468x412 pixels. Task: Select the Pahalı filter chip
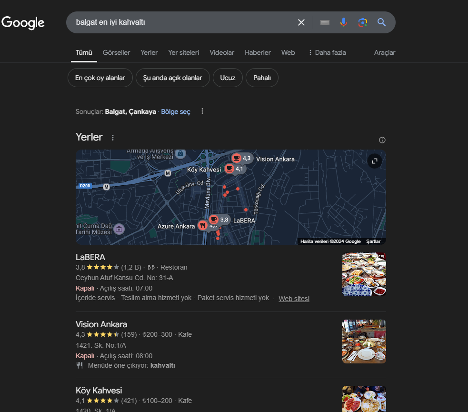pos(262,78)
